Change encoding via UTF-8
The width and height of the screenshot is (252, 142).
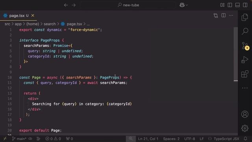tap(190, 138)
